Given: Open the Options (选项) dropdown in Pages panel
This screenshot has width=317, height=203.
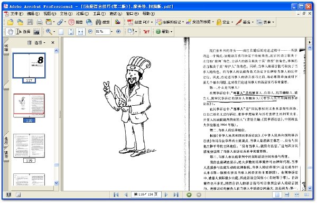Looking at the screenshot, I should tap(40, 42).
